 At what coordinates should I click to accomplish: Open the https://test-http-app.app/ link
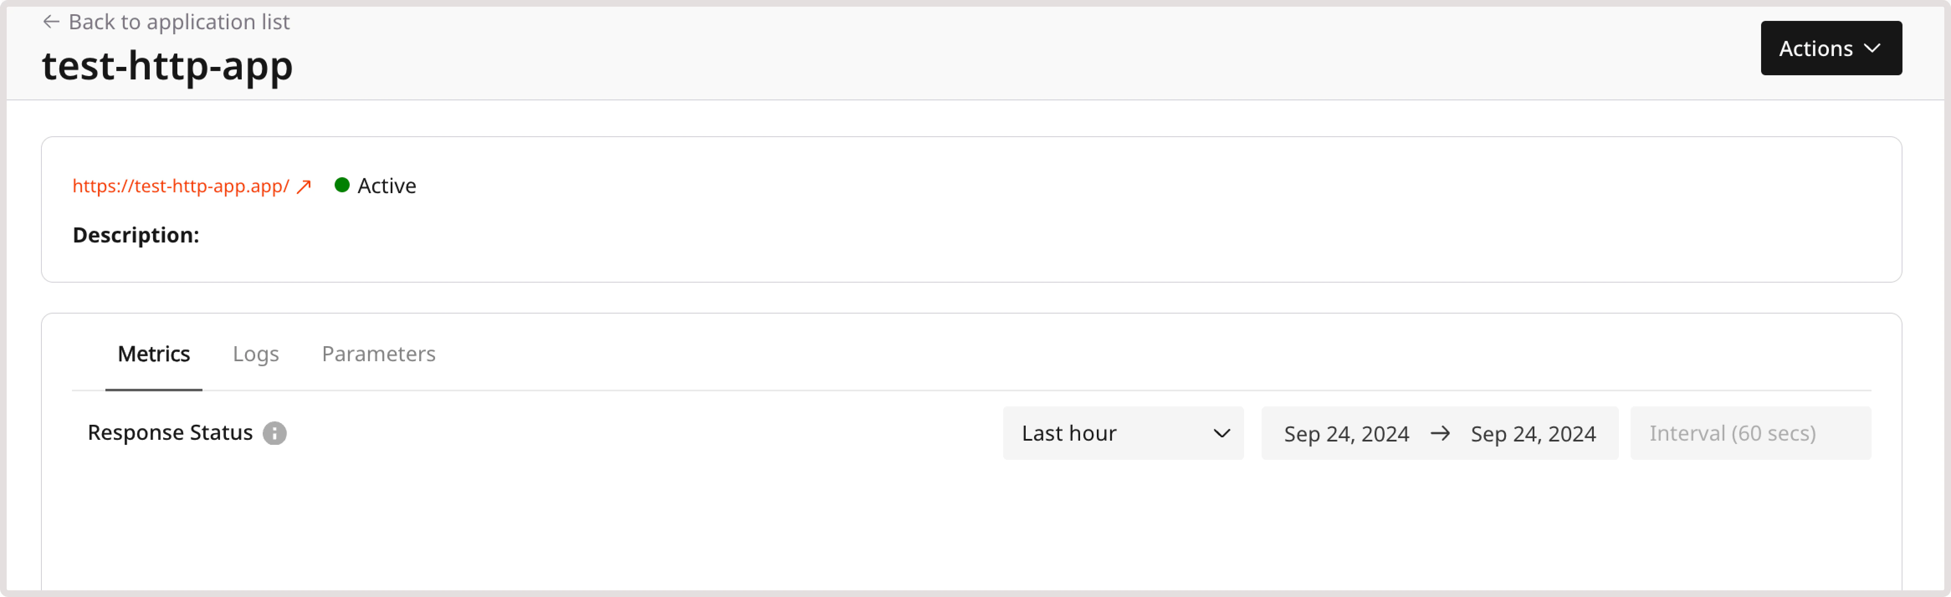tap(181, 186)
